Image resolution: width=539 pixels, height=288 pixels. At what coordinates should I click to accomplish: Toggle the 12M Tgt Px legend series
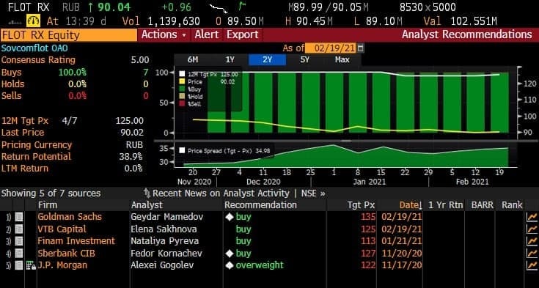(x=182, y=74)
